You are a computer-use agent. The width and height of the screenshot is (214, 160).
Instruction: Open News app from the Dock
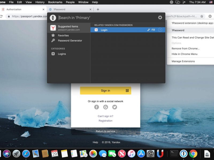[x=122, y=154]
